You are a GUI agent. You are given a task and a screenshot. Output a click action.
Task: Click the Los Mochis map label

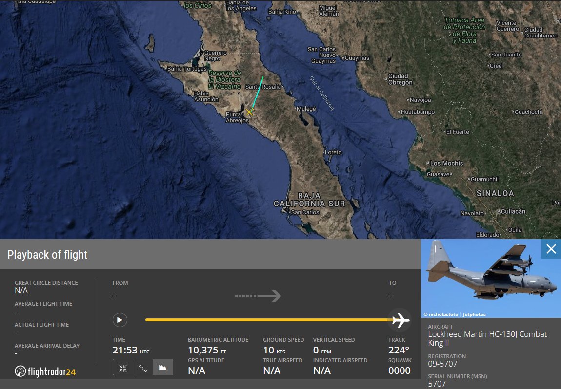[446, 163]
